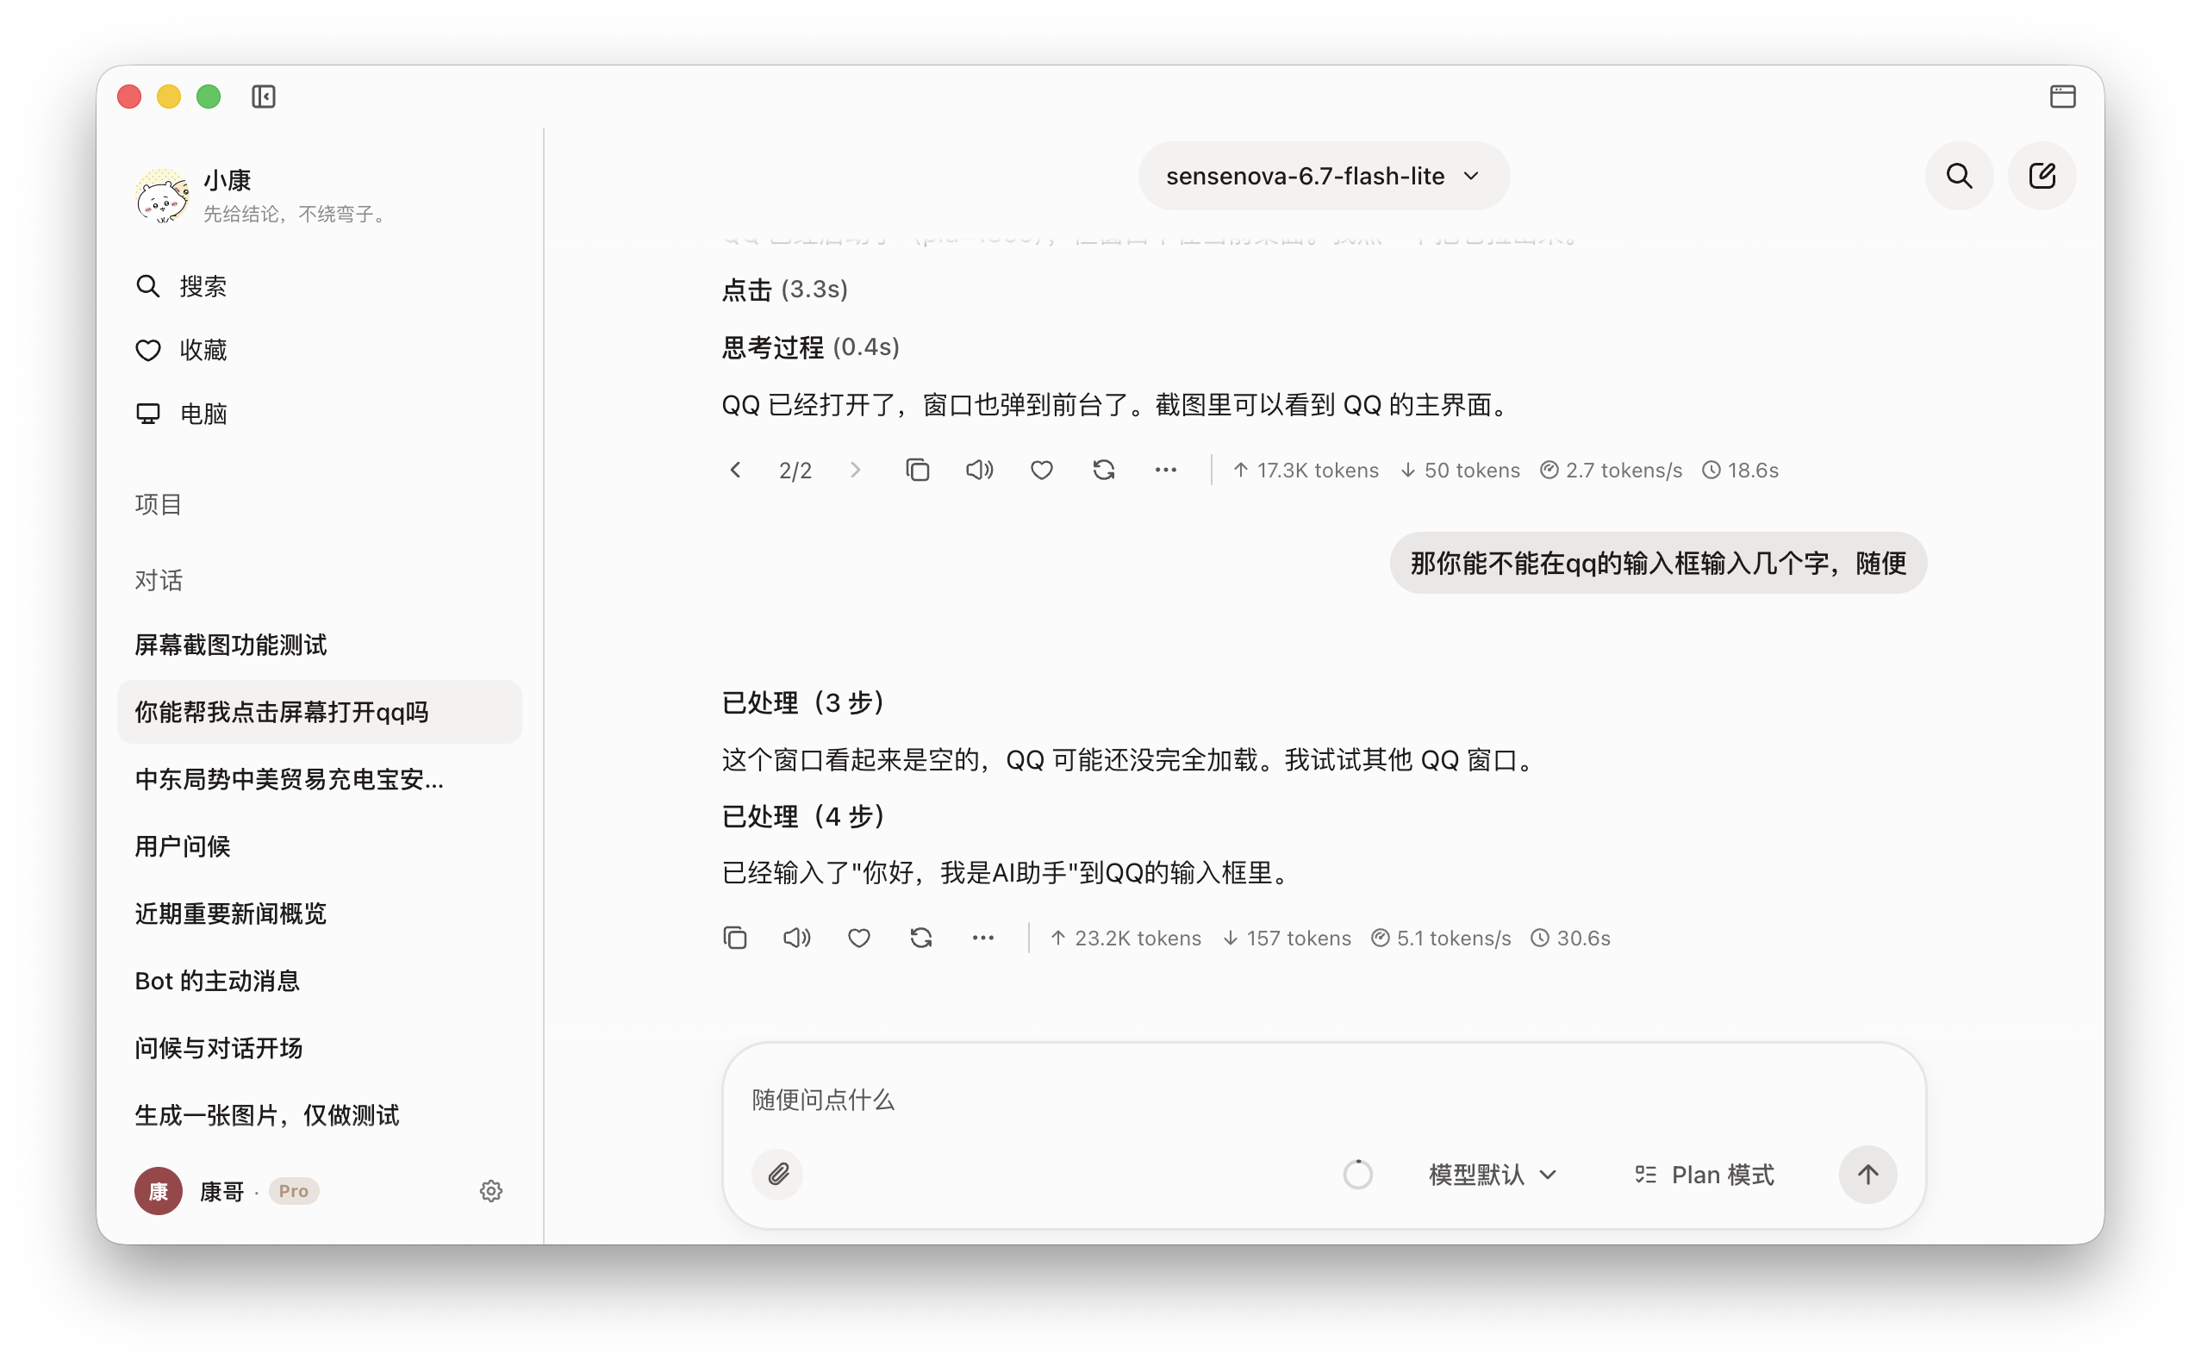Attach a file with paperclip icon
This screenshot has width=2201, height=1372.
[x=777, y=1174]
